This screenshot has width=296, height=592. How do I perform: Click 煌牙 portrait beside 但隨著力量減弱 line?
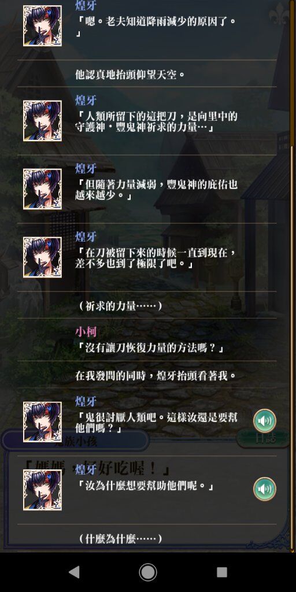point(42,189)
